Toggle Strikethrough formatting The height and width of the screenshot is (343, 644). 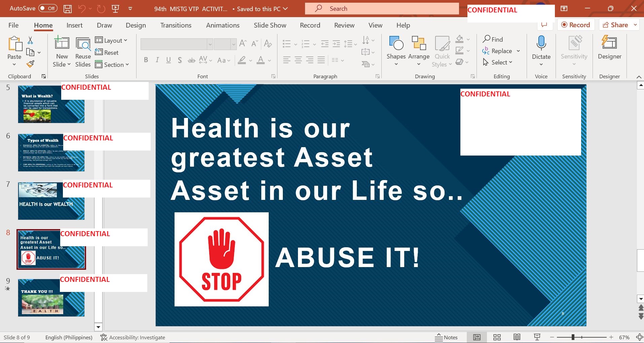191,60
